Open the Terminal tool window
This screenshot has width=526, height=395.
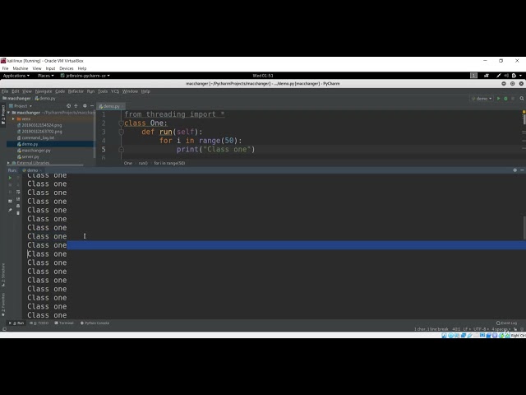tap(64, 323)
